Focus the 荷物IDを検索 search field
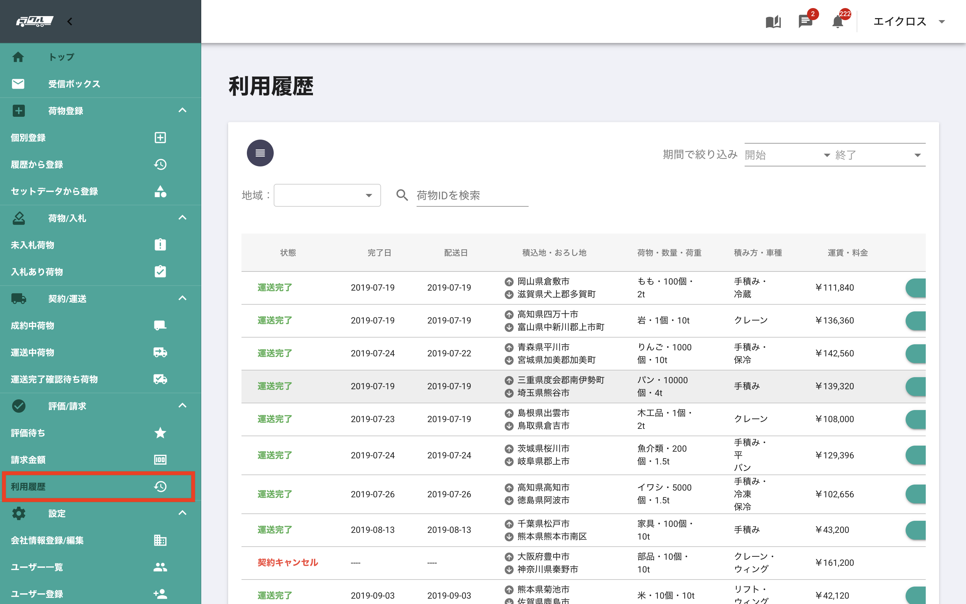 tap(472, 195)
